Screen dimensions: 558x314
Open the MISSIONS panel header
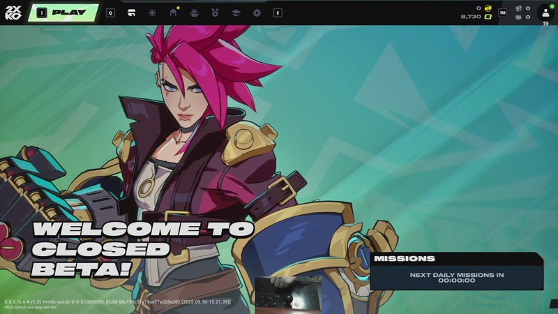(457, 259)
